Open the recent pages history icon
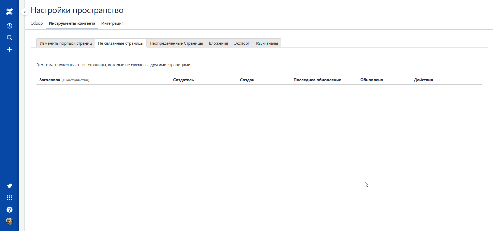493x231 pixels. pos(9,26)
